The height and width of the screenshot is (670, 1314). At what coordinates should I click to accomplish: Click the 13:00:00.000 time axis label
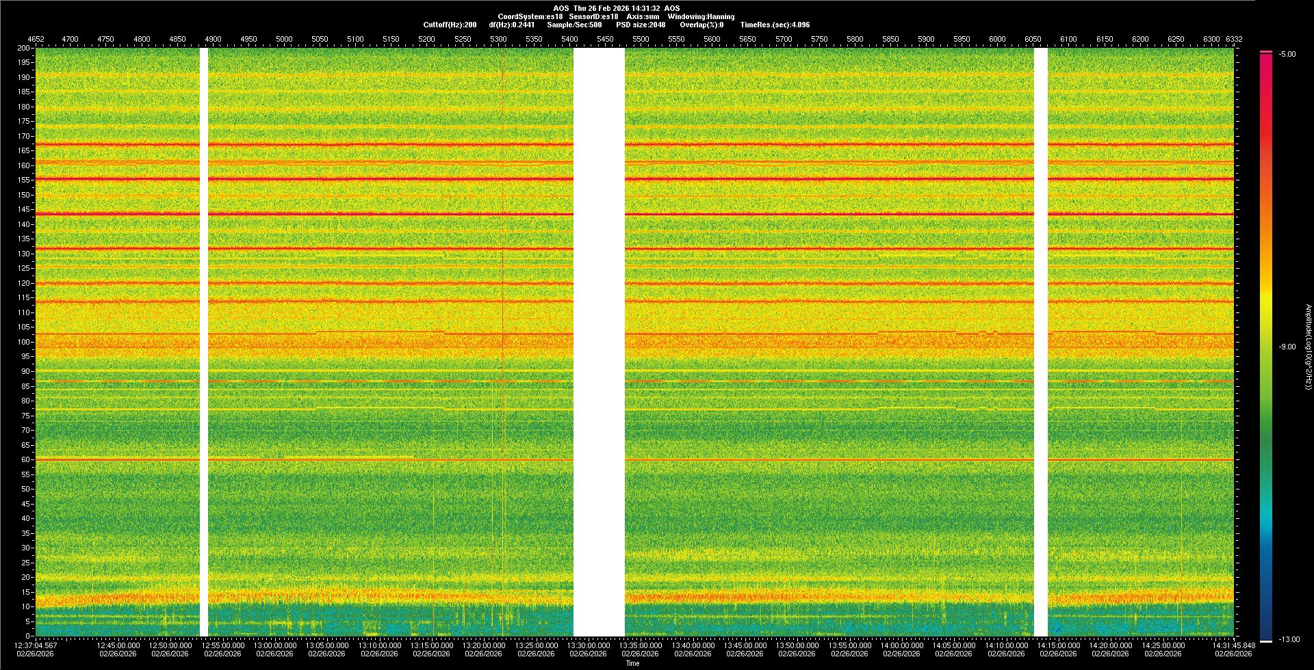tap(275, 645)
